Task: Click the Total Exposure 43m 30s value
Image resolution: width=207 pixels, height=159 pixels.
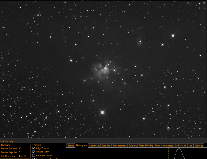Action: pyautogui.click(x=23, y=156)
